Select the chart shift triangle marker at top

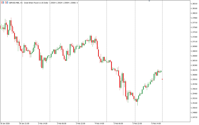149,1
